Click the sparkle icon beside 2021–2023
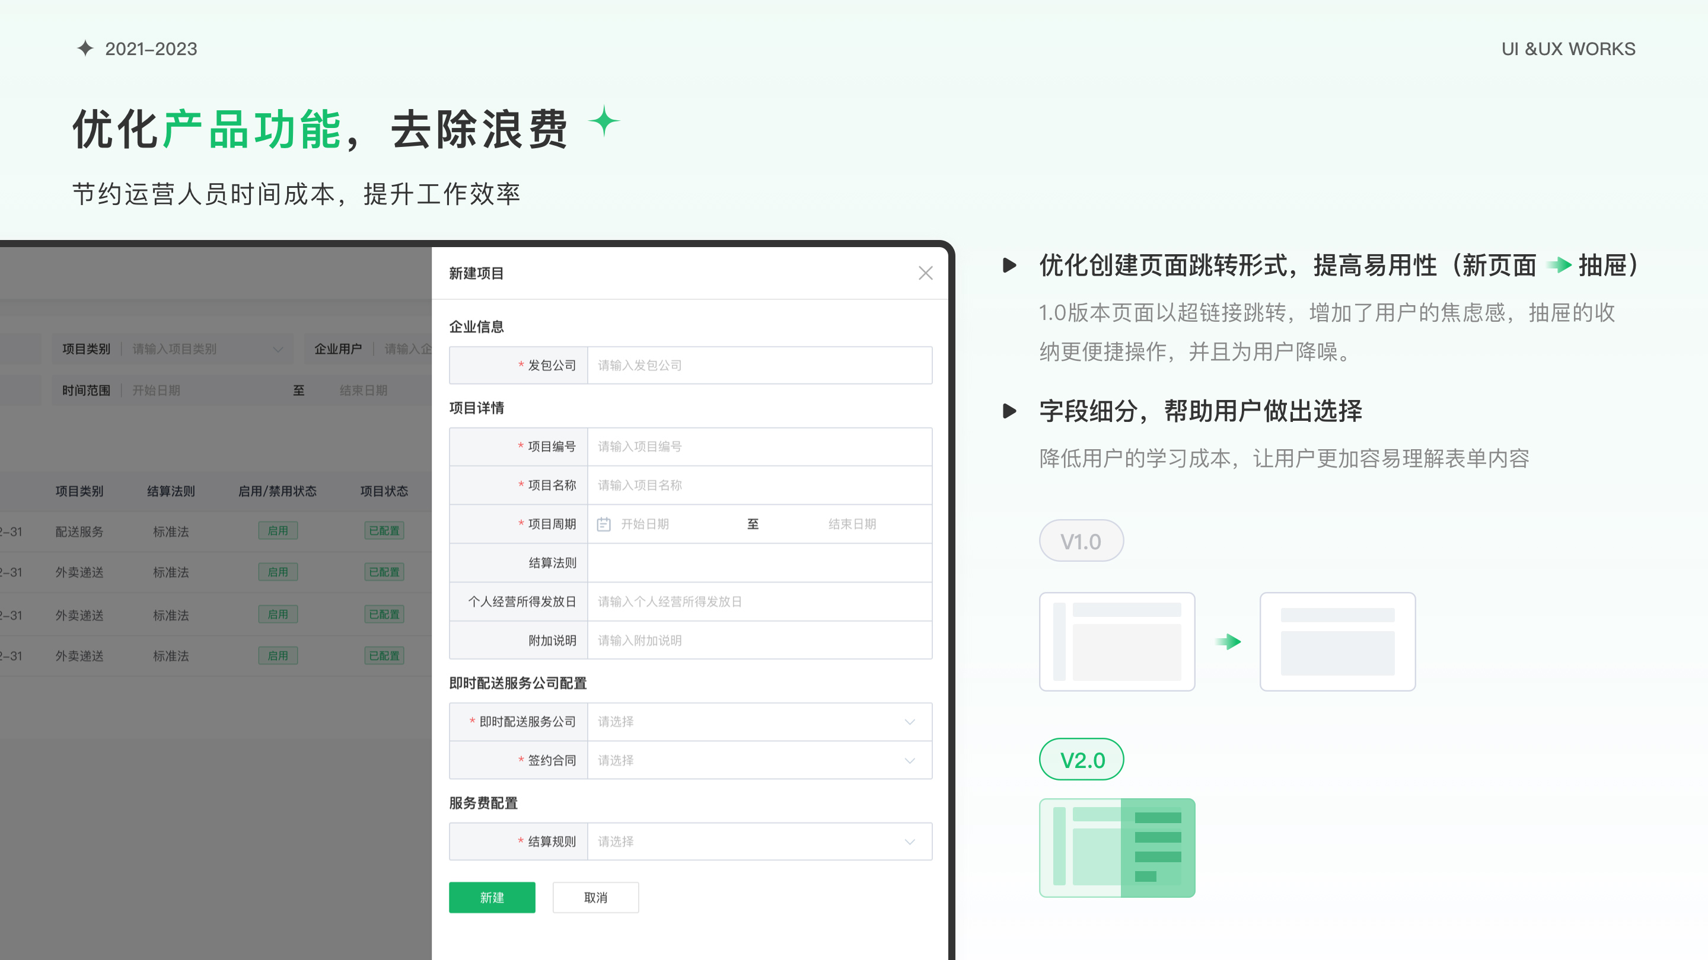Image resolution: width=1708 pixels, height=960 pixels. click(85, 49)
